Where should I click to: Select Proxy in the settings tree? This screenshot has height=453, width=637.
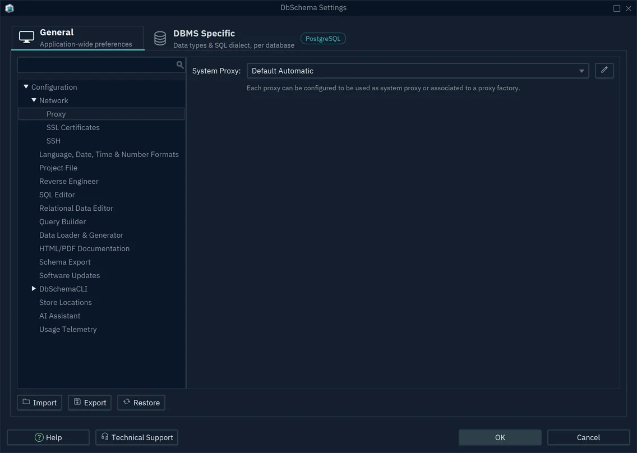(x=101, y=114)
